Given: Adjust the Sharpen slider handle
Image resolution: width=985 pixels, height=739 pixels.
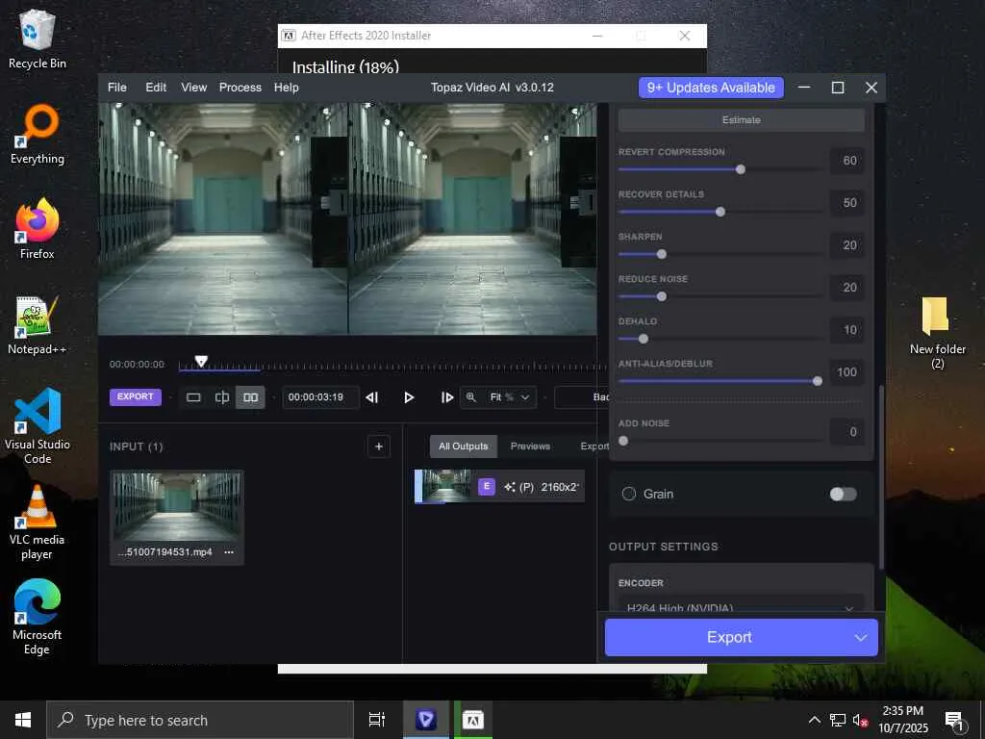Looking at the screenshot, I should [x=662, y=254].
